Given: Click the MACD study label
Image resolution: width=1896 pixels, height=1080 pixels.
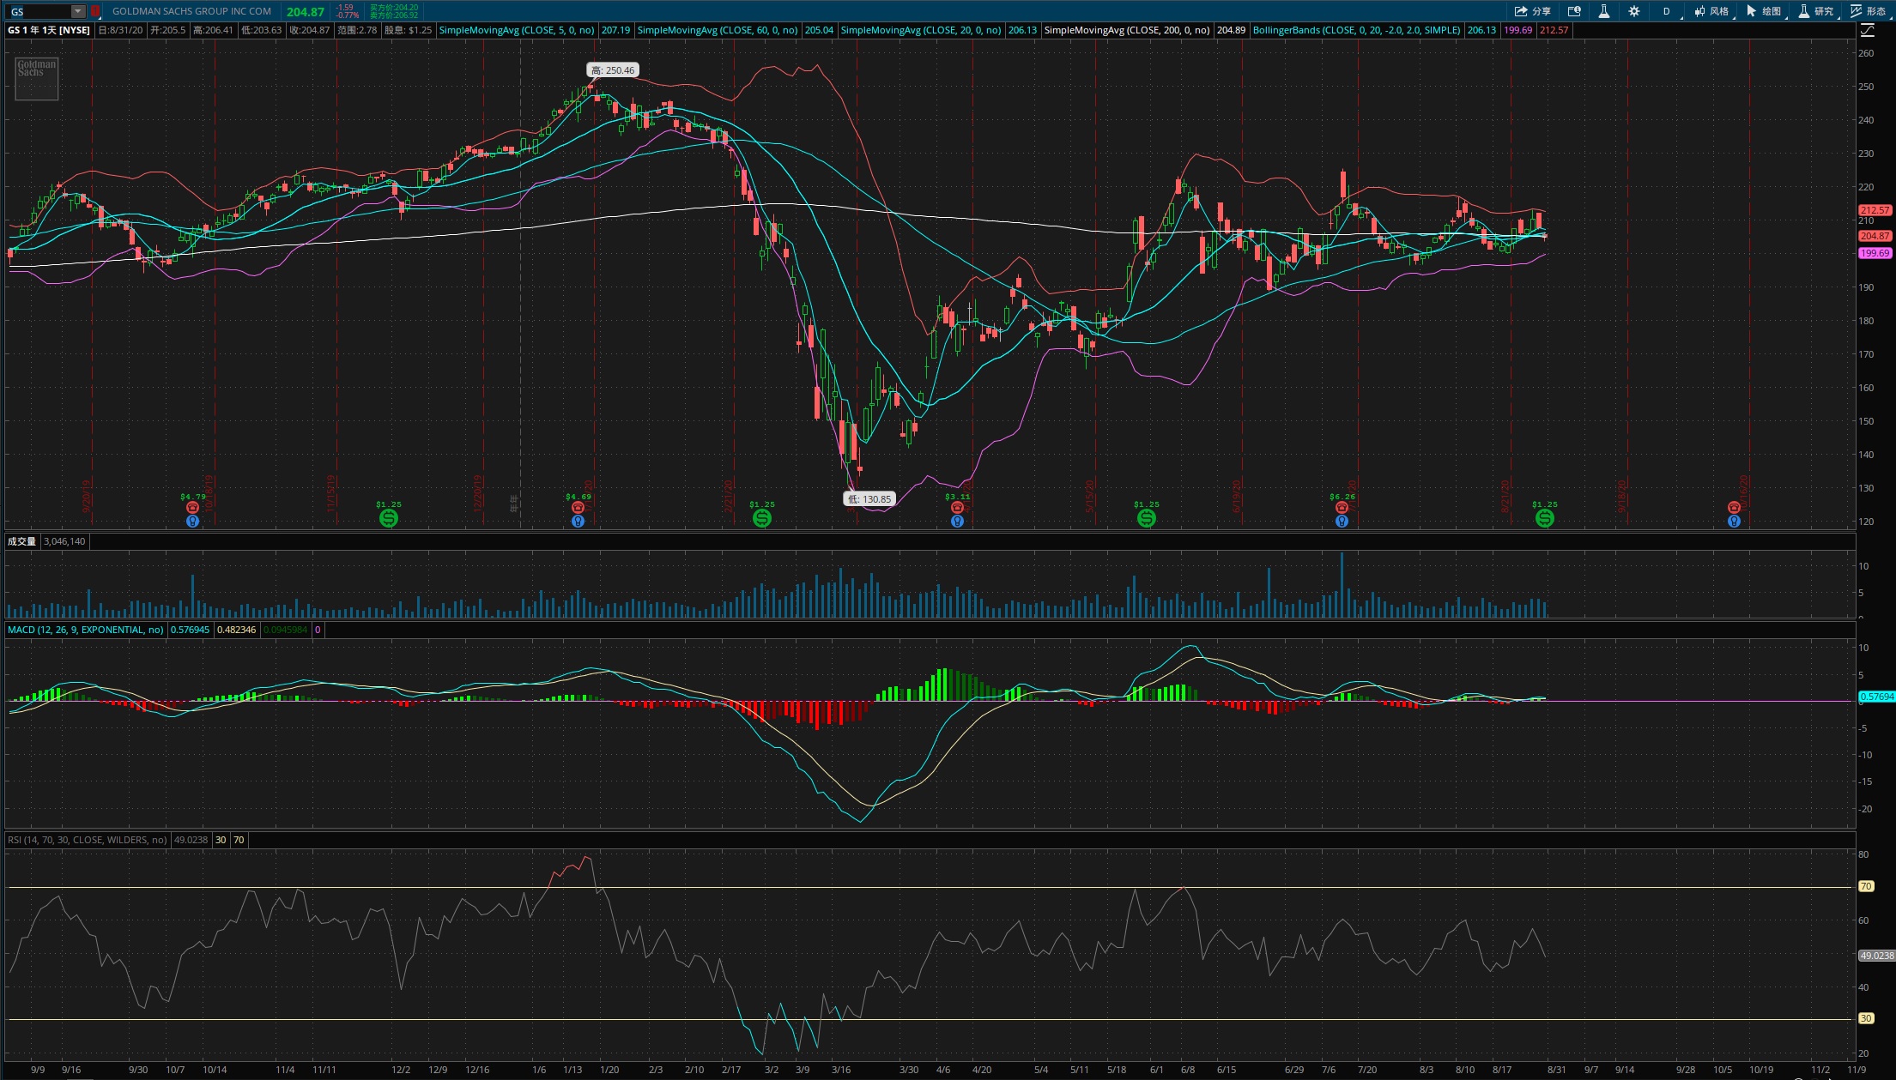Looking at the screenshot, I should tap(85, 630).
